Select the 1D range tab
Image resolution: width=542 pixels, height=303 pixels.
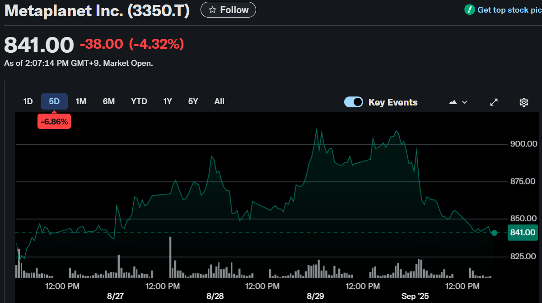pos(28,101)
